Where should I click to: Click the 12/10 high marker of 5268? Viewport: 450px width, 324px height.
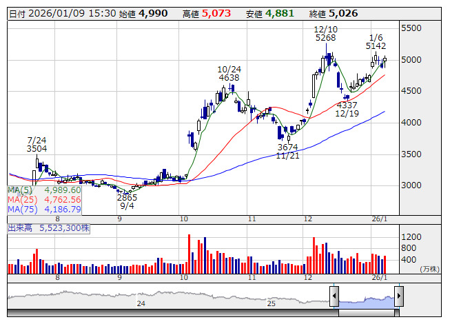point(325,34)
